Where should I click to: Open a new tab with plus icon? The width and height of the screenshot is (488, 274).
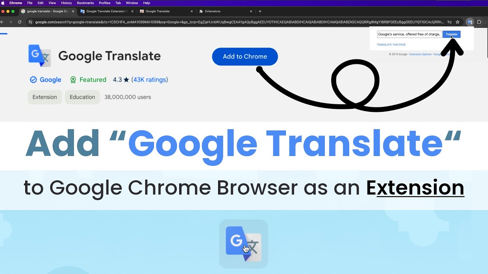[x=260, y=11]
